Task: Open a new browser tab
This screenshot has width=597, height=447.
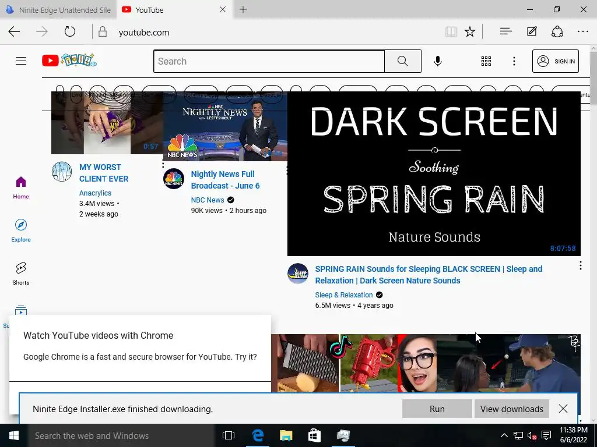Action: click(x=243, y=9)
